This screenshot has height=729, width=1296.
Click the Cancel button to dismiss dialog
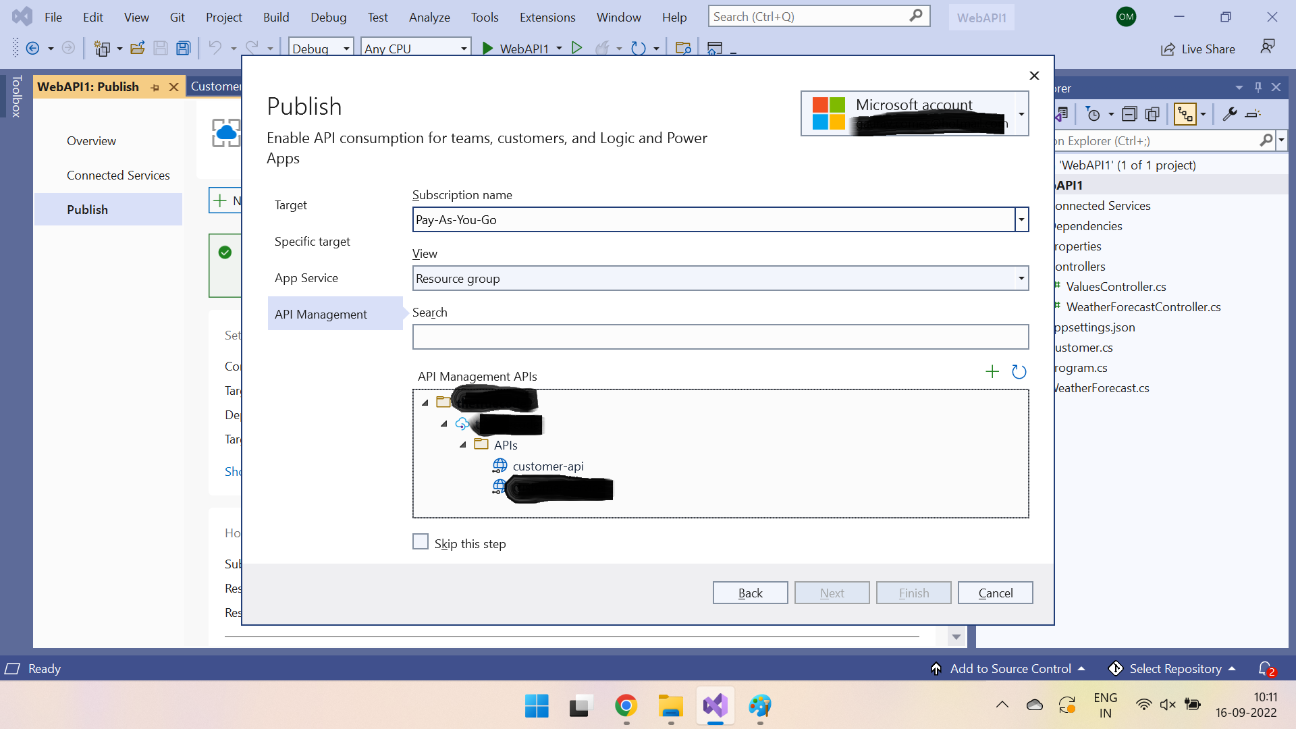point(995,592)
